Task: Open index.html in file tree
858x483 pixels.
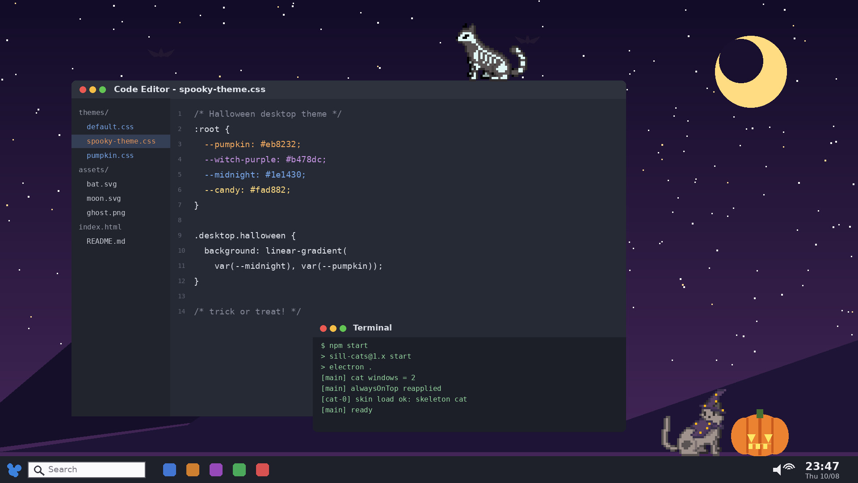Action: 100,227
